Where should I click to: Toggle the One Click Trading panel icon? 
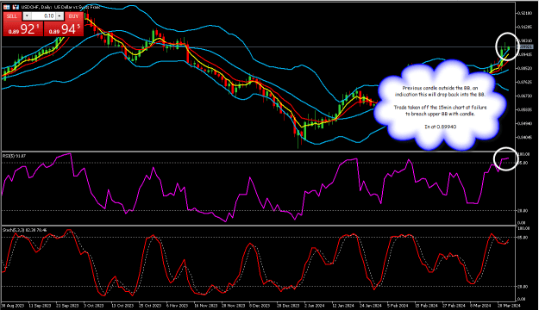coord(7,7)
